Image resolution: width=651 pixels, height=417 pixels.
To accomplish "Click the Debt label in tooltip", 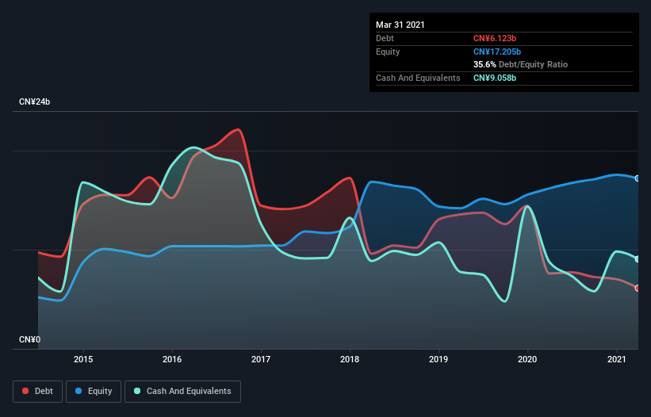I will point(385,38).
